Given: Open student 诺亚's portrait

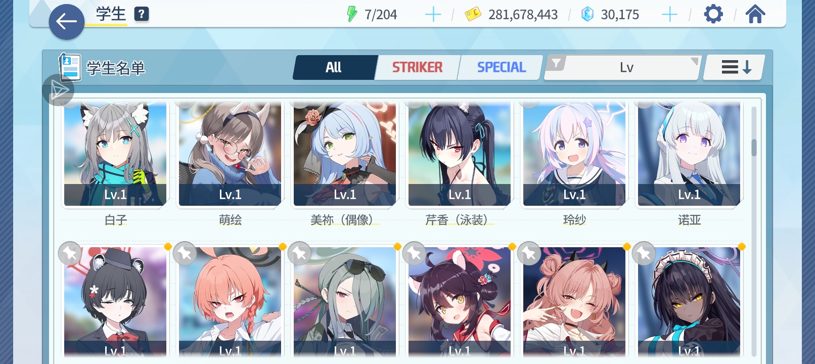Looking at the screenshot, I should point(689,153).
